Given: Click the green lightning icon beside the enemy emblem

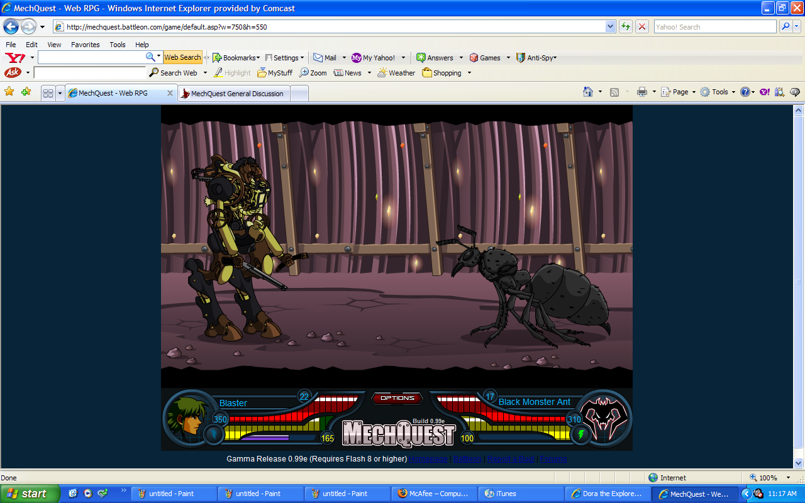Looking at the screenshot, I should click(x=580, y=434).
